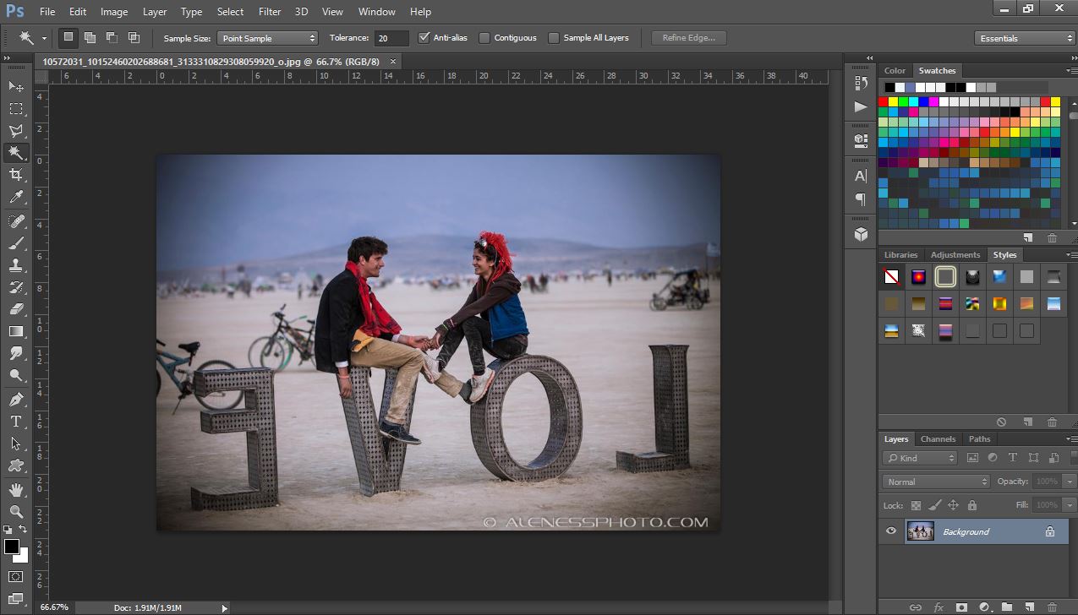Select the Pen tool
The width and height of the screenshot is (1078, 615).
(x=16, y=399)
